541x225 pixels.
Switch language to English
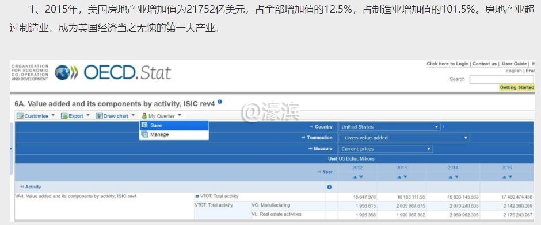pos(513,71)
